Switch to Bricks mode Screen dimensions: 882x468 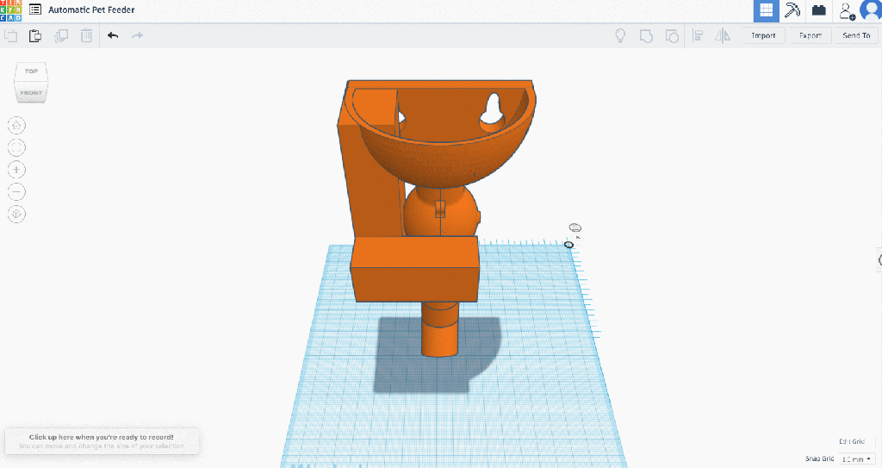coord(818,10)
